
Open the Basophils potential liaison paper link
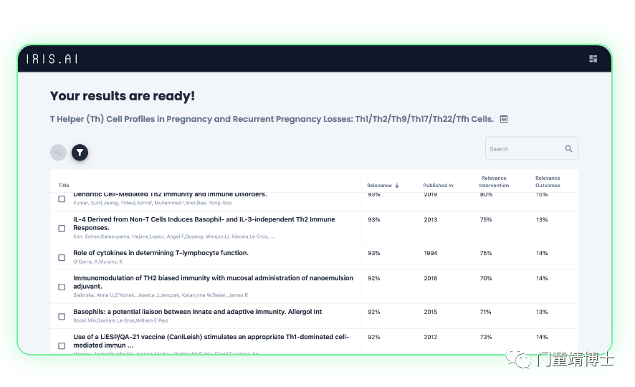197,312
